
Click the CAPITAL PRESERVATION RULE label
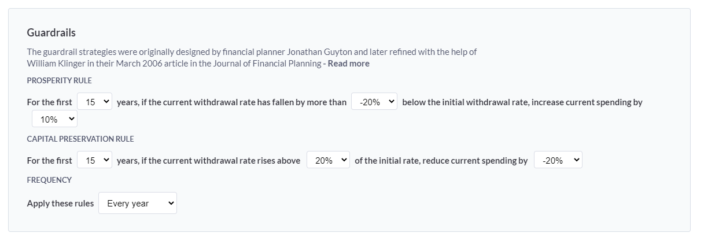click(80, 139)
